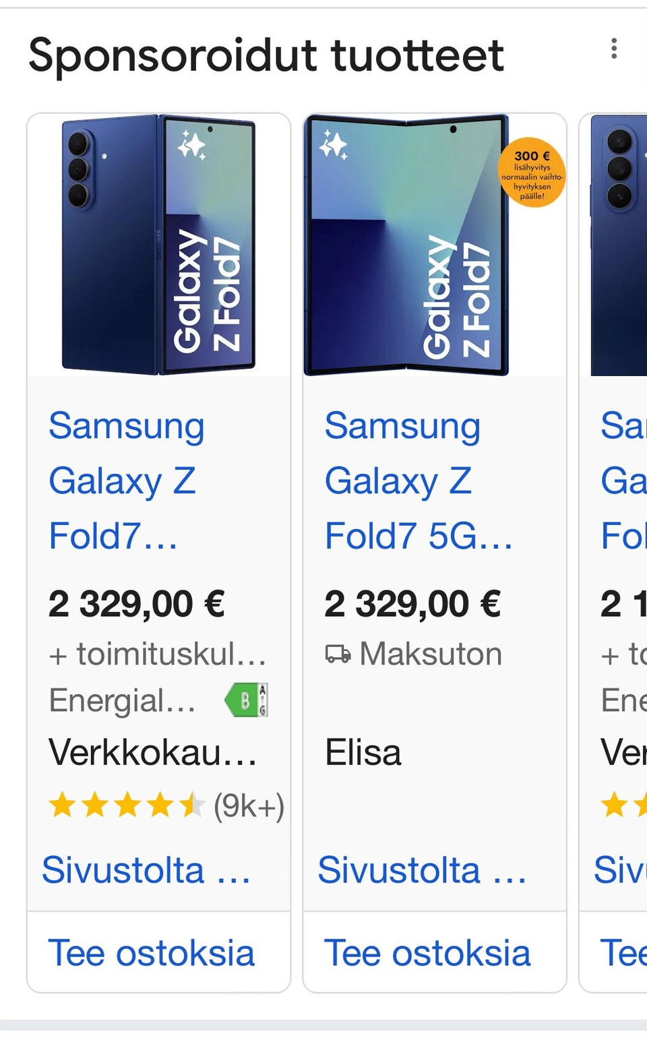This screenshot has width=647, height=1038.
Task: Click the truncated Energial… label text
Action: click(x=122, y=700)
